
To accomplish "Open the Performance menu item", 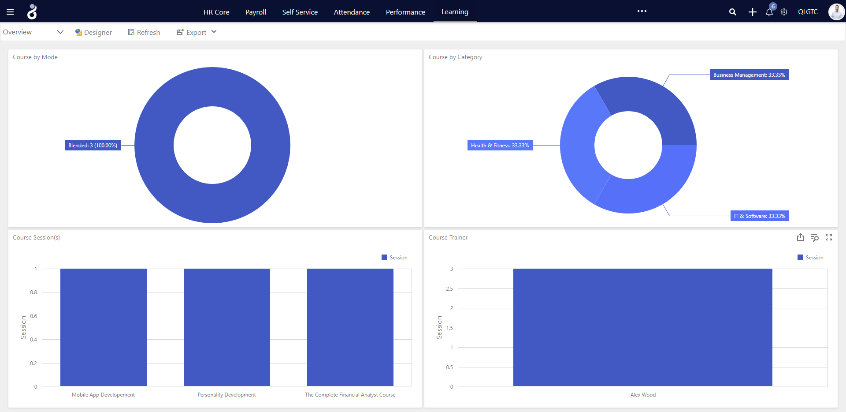I will coord(405,12).
